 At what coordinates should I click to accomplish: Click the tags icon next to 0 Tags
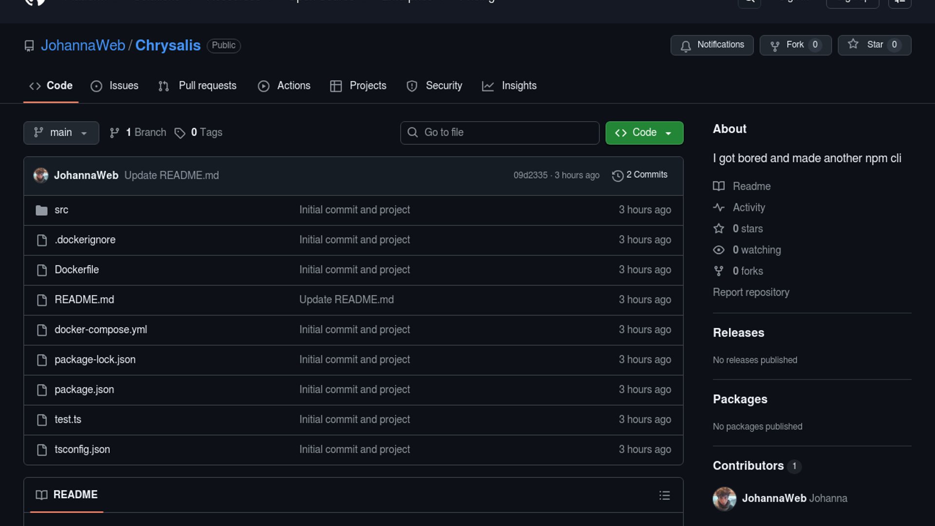tap(180, 133)
